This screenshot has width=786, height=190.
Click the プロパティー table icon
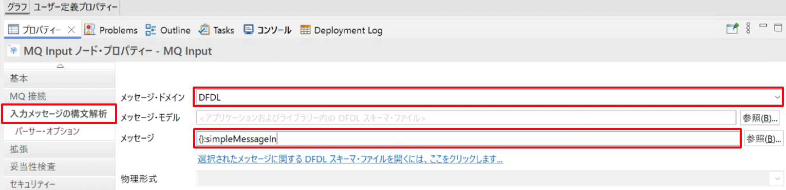pos(13,30)
